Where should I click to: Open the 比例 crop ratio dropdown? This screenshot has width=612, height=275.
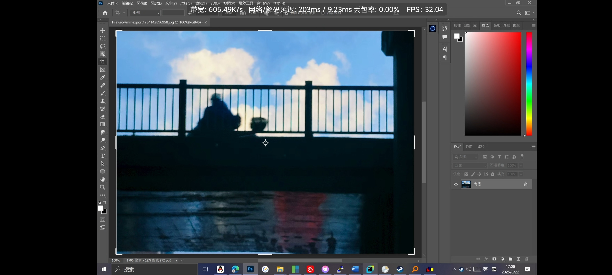point(145,13)
